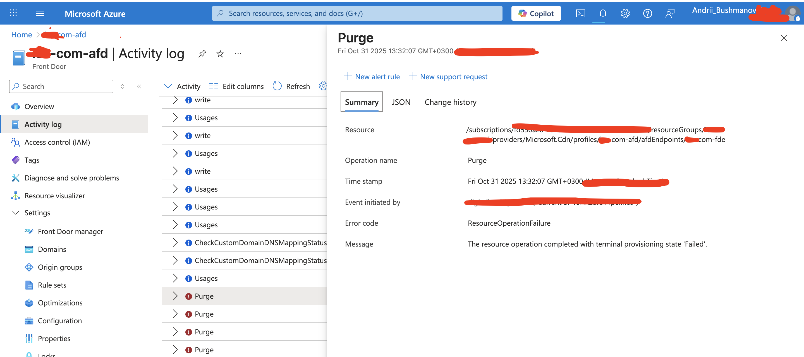The image size is (804, 357).
Task: Open Front Door manager in sidebar
Action: click(x=71, y=231)
